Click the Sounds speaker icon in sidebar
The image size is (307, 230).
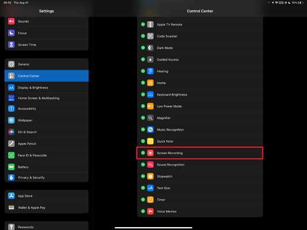[11, 21]
